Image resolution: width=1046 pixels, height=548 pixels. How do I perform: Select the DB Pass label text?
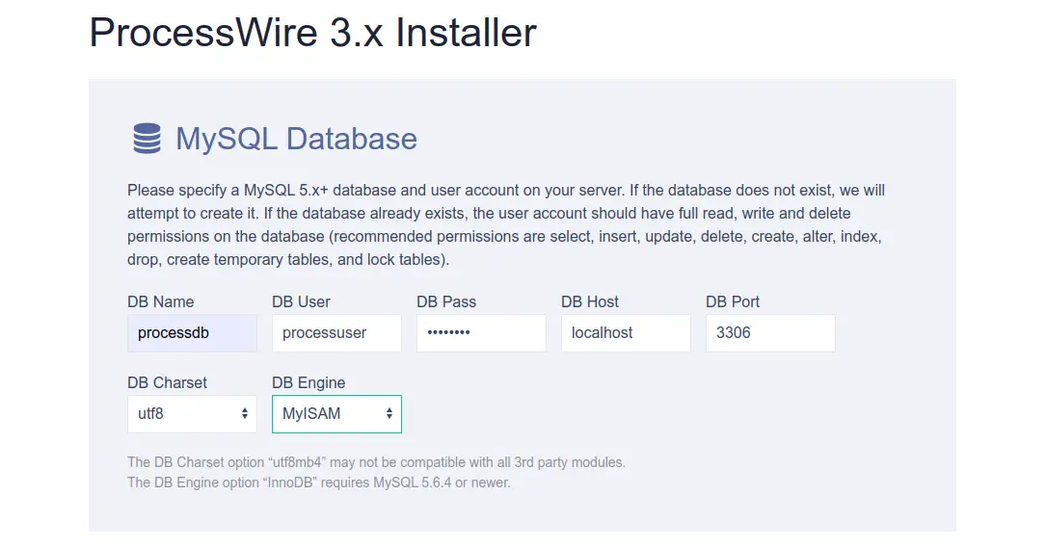446,302
